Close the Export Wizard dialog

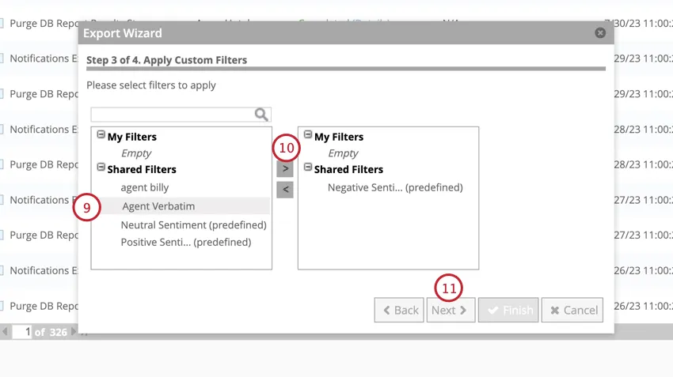600,33
